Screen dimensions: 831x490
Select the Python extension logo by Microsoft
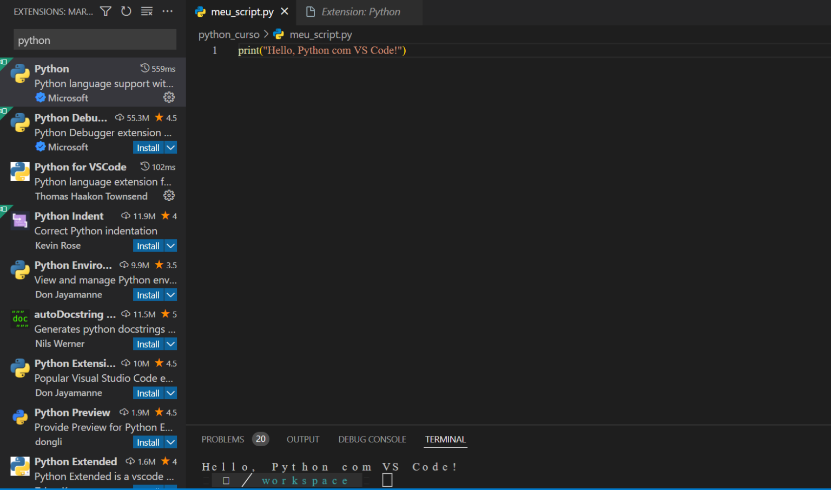[20, 74]
